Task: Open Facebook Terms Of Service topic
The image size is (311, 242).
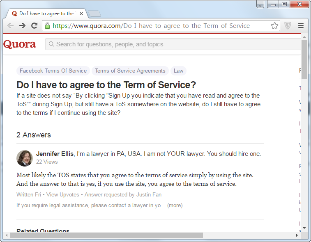Action: click(x=53, y=71)
